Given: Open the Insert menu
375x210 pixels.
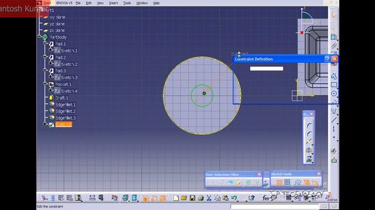Looking at the screenshot, I should (x=113, y=3).
